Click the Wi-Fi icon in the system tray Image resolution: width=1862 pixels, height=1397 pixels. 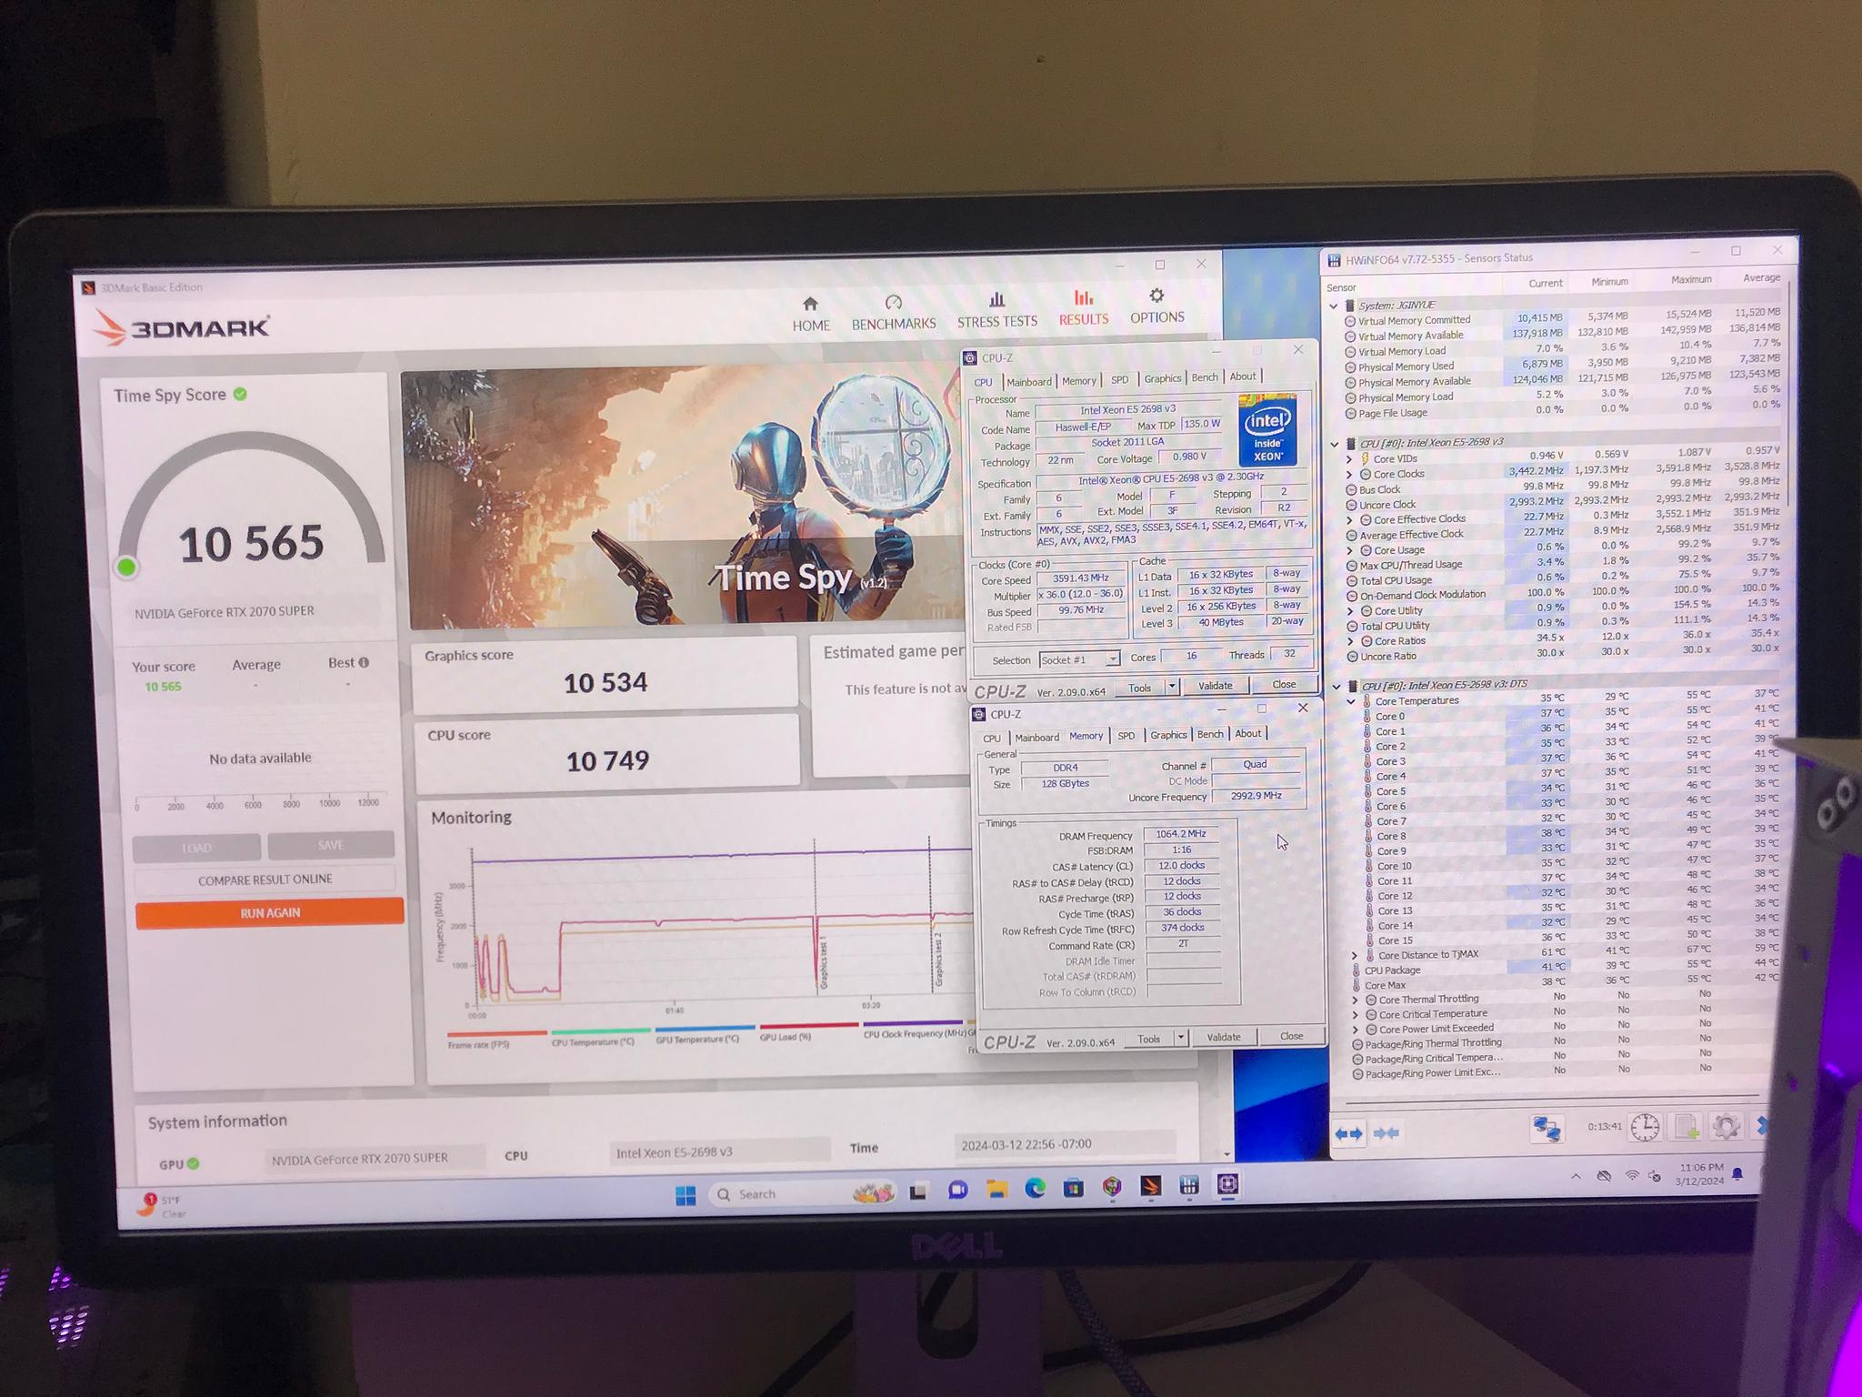coord(1632,1175)
